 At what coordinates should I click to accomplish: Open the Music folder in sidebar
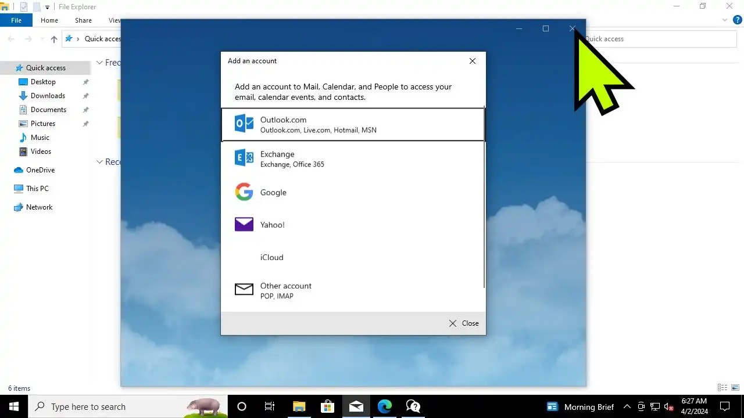coord(40,138)
